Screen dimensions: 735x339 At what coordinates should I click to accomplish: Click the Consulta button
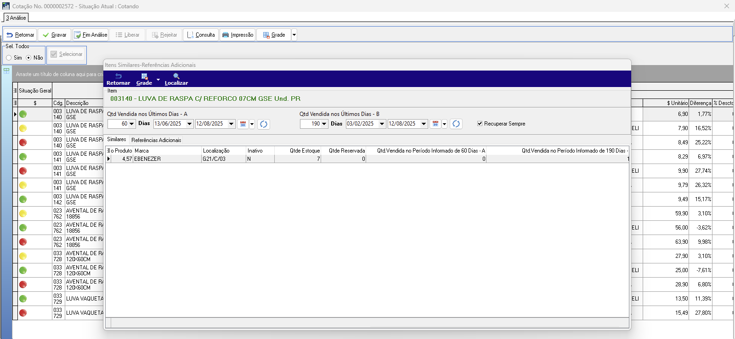(x=201, y=35)
